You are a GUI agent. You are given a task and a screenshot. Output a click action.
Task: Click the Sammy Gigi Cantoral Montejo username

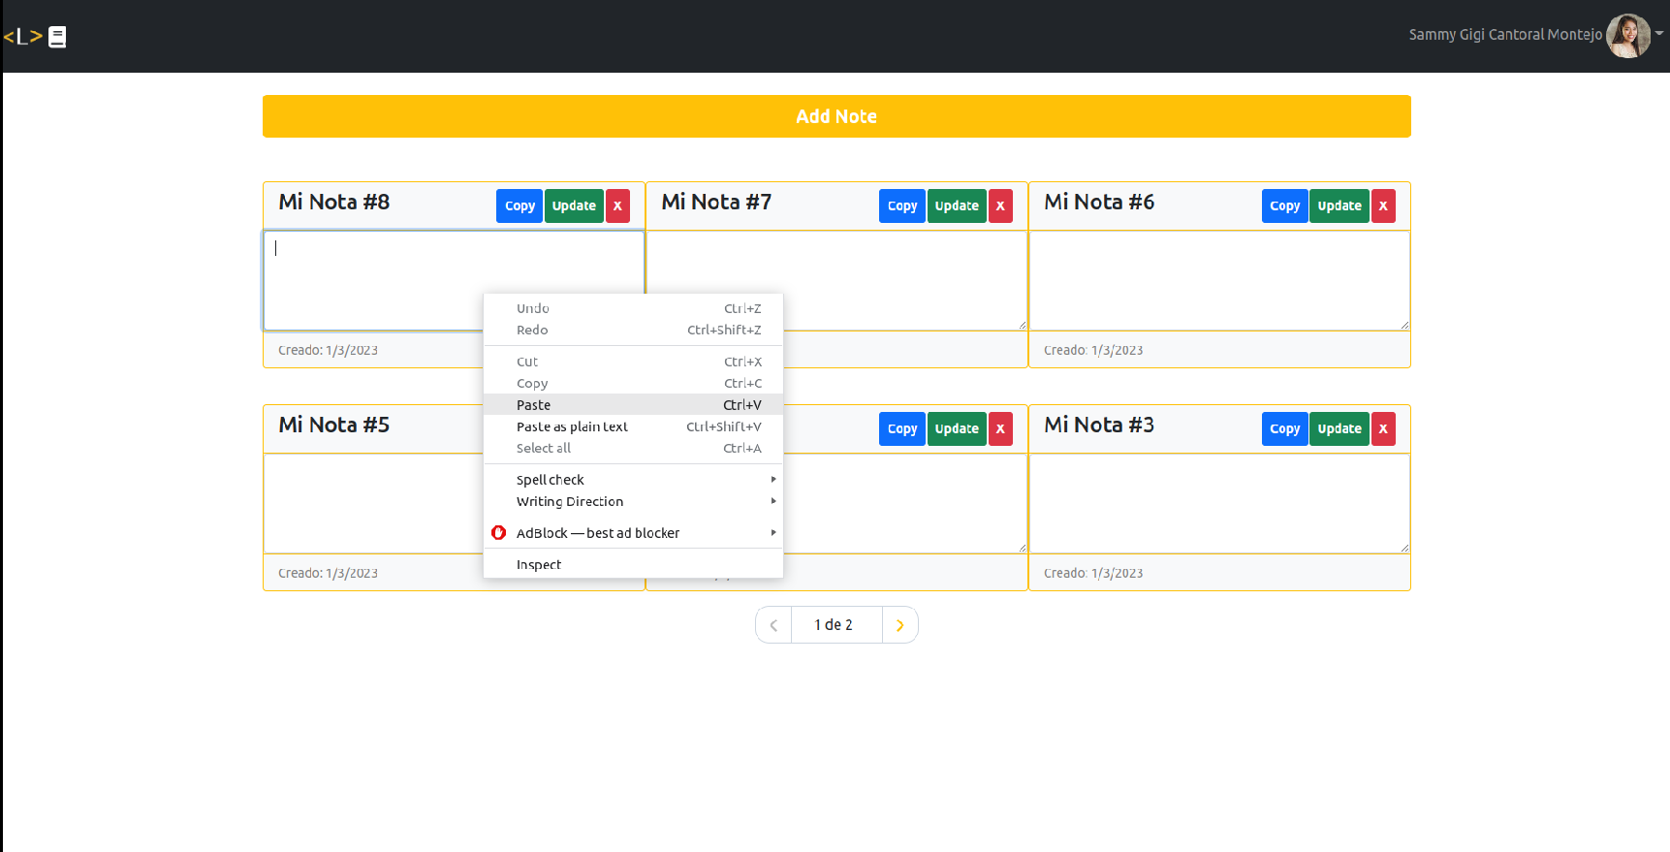click(x=1505, y=35)
